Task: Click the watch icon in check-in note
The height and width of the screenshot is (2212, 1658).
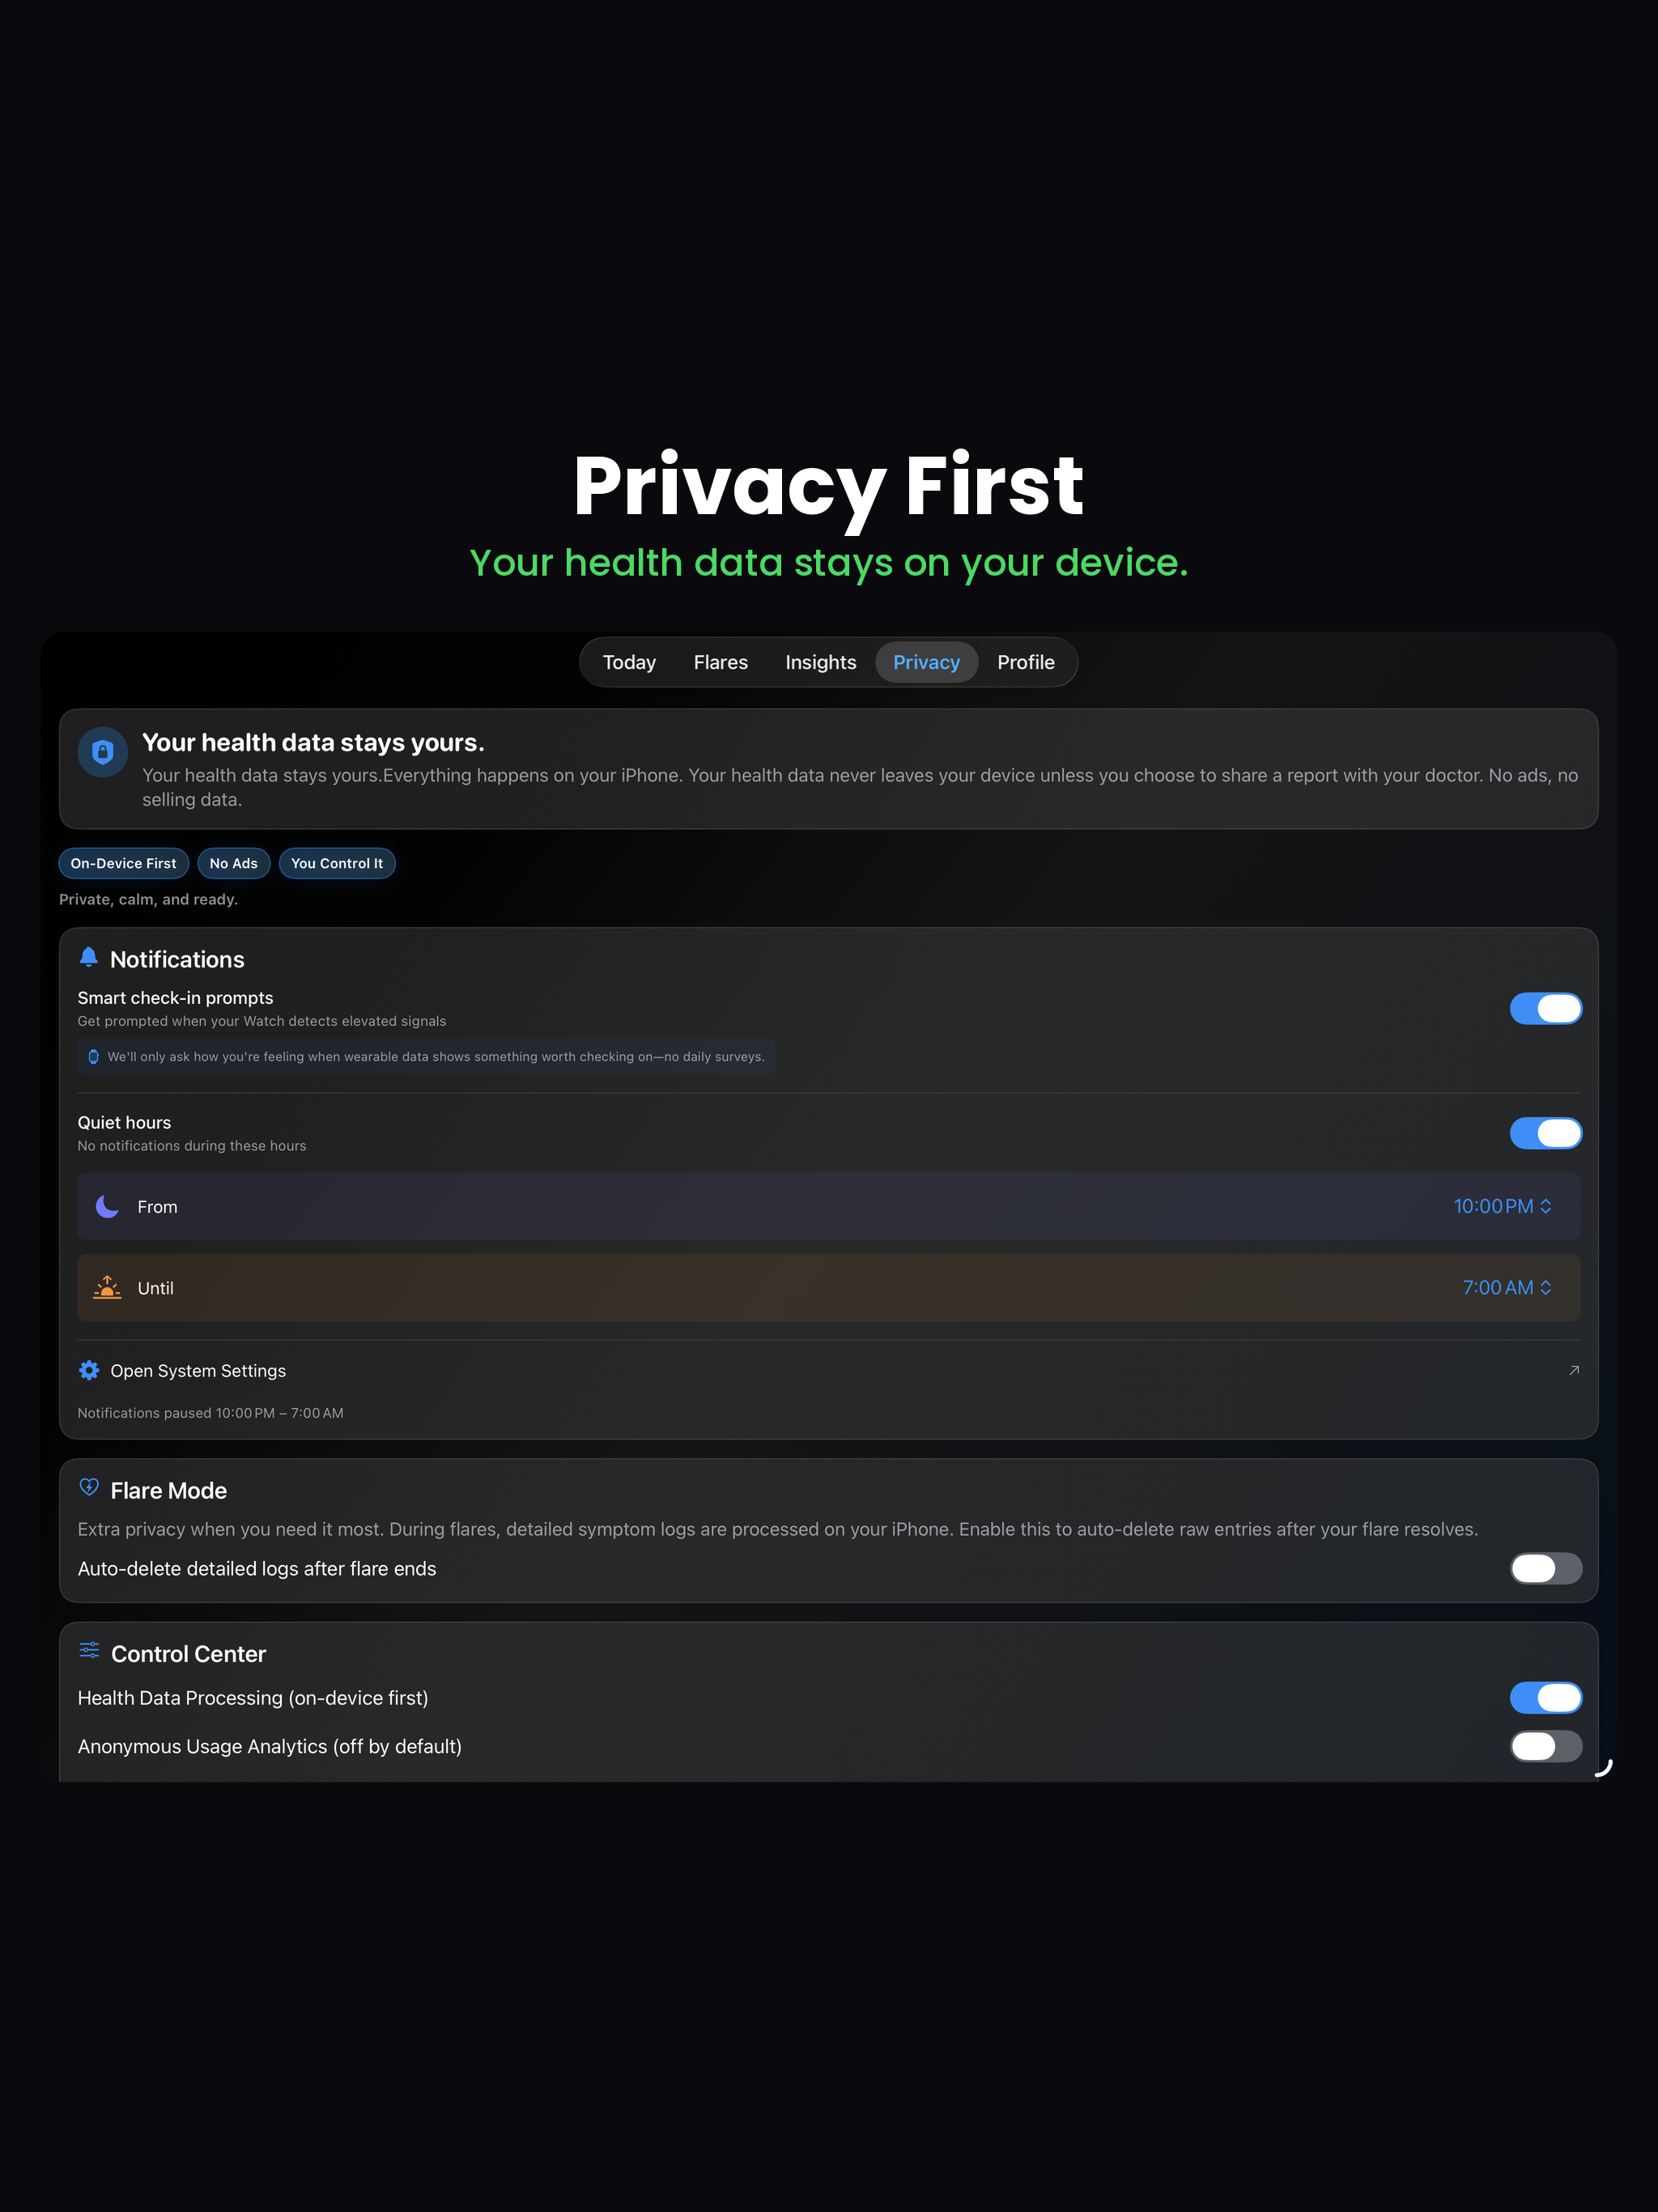Action: pyautogui.click(x=94, y=1056)
